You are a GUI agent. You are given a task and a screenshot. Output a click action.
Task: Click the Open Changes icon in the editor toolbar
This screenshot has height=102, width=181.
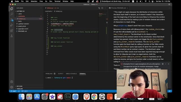click(x=99, y=8)
